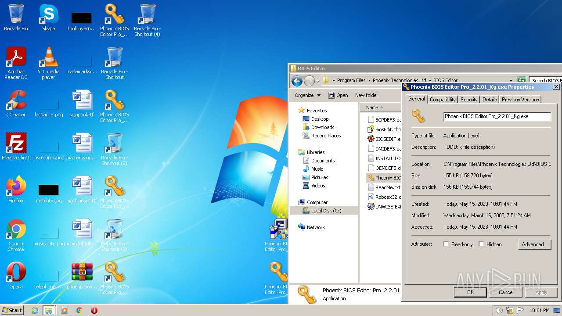Click the key icon beside filename field
The height and width of the screenshot is (316, 562).
pos(418,116)
